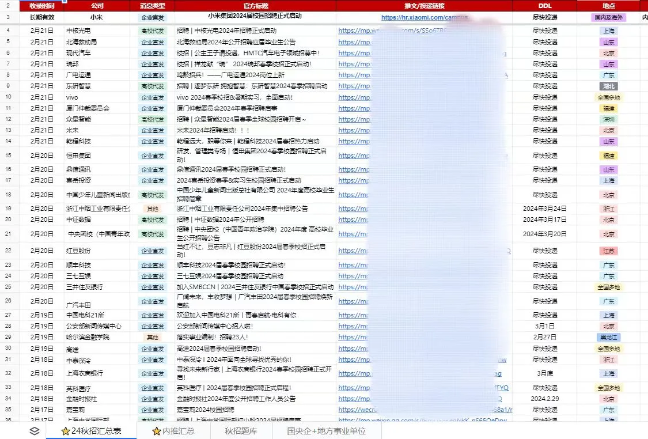648x439 pixels.
Task: Select the 众星智能 company cell
Action: 97,119
